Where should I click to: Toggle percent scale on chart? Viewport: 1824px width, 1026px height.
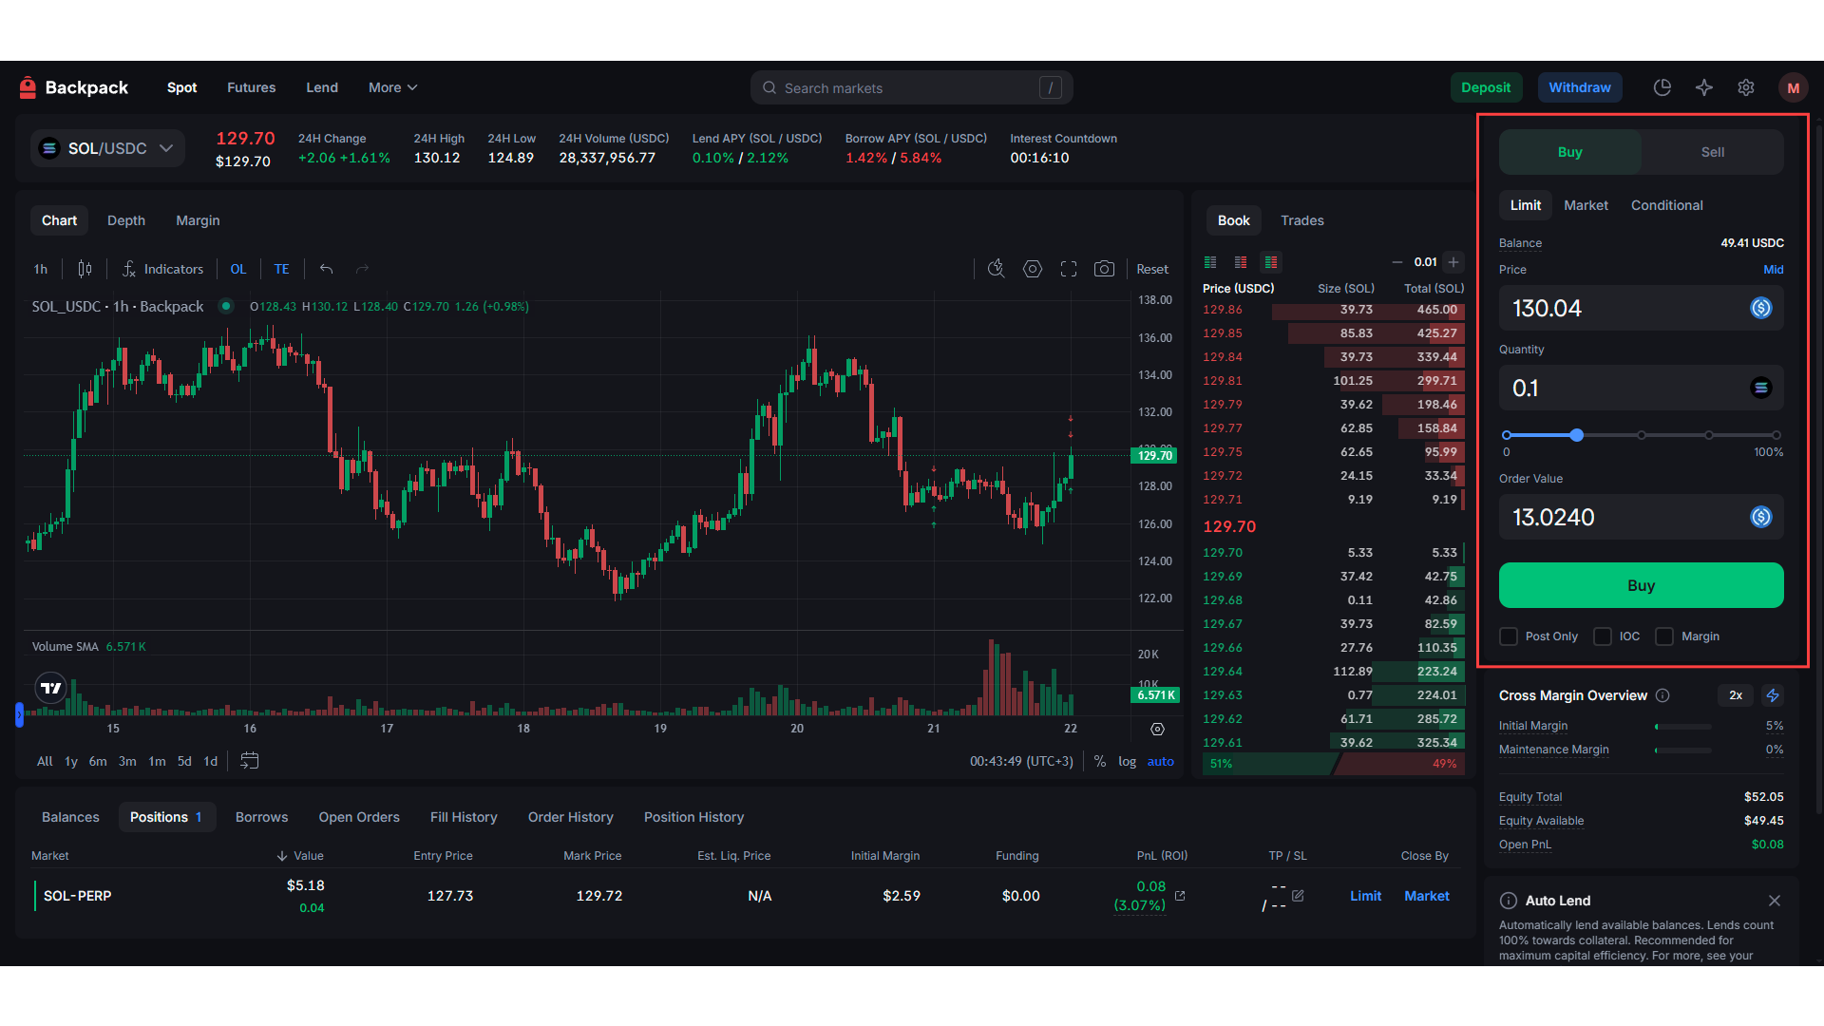(1100, 761)
